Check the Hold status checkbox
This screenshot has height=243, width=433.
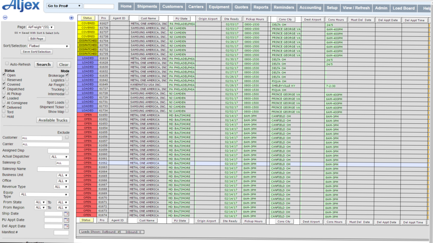[4, 116]
